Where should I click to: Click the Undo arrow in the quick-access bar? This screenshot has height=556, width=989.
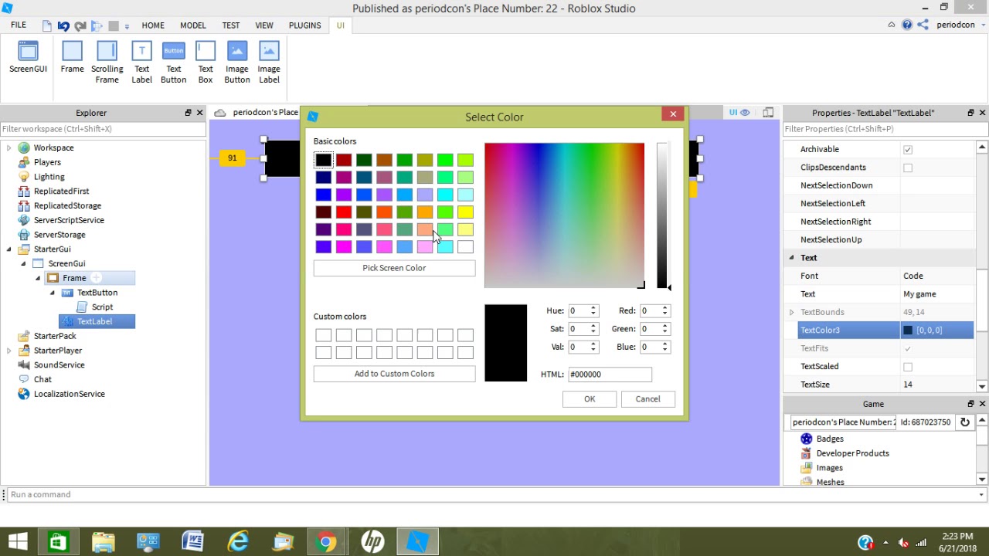click(63, 25)
